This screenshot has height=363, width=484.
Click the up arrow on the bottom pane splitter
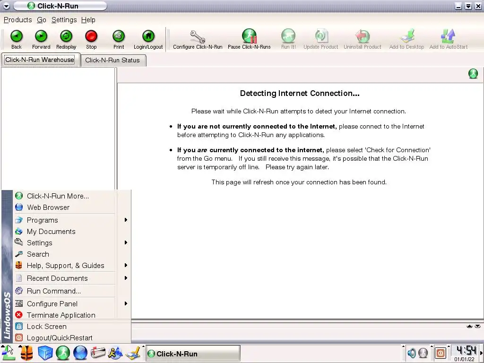click(x=469, y=327)
